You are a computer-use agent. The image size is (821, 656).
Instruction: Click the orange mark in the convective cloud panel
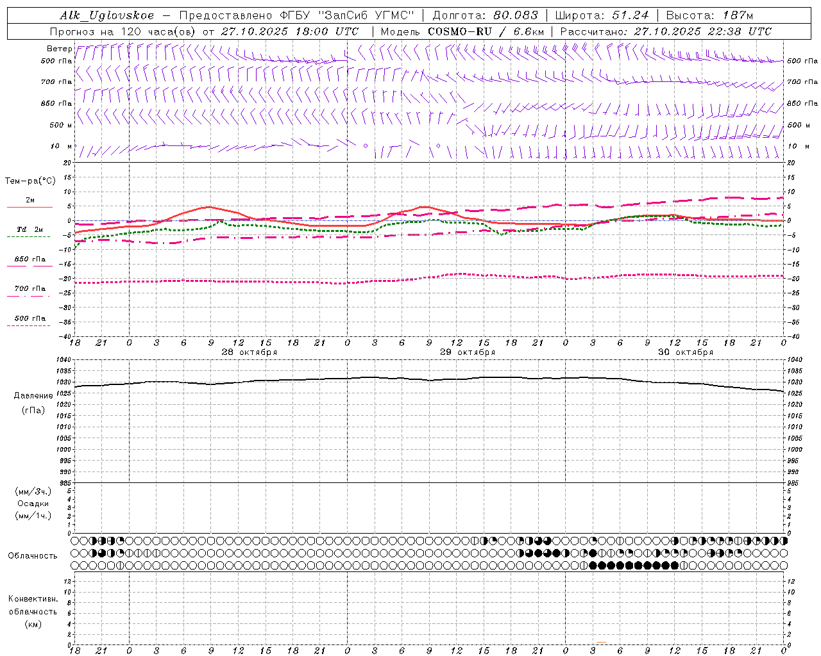[x=601, y=642]
